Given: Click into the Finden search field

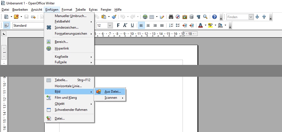Looking at the screenshot, I should coord(237,17).
